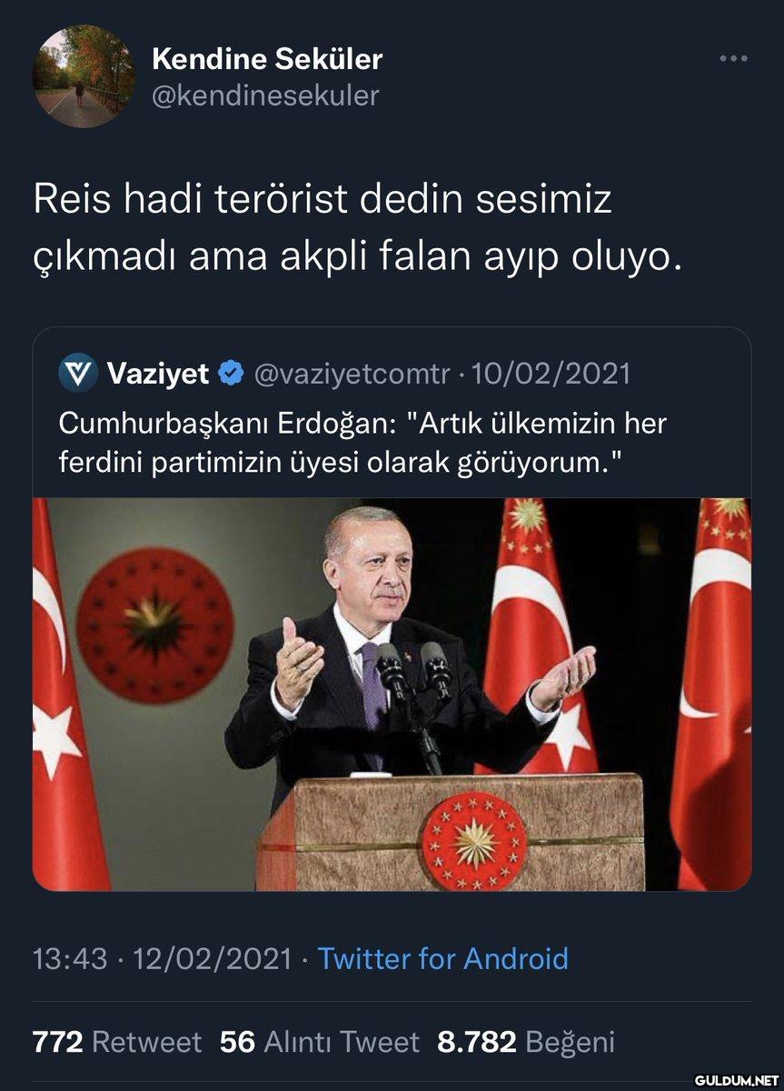Click the blue verified badge beside Vaziyet
The image size is (784, 1091).
click(x=231, y=373)
